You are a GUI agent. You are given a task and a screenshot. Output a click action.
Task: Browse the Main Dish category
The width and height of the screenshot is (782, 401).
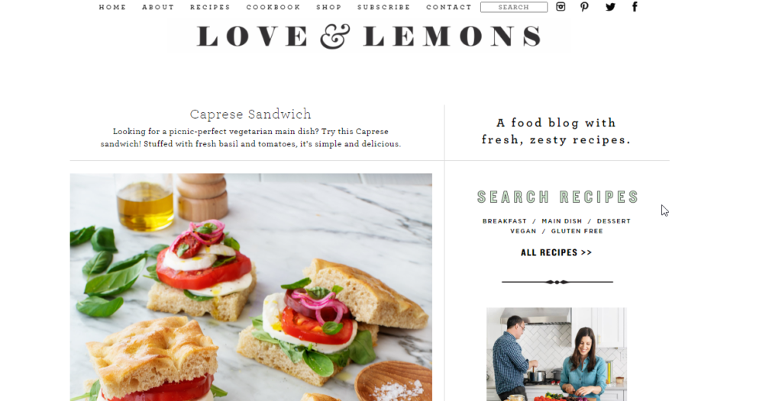tap(561, 220)
